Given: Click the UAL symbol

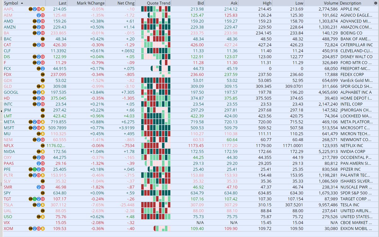Looking at the screenshot, I should click(7, 211).
